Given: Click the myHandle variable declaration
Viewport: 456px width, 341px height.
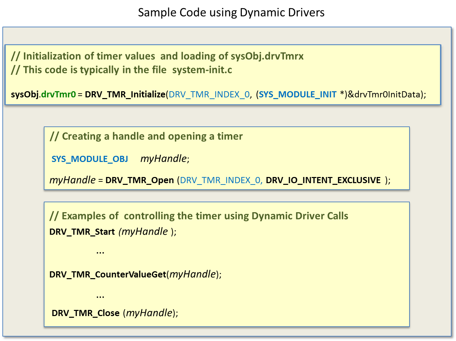Looking at the screenshot, I should (x=164, y=159).
